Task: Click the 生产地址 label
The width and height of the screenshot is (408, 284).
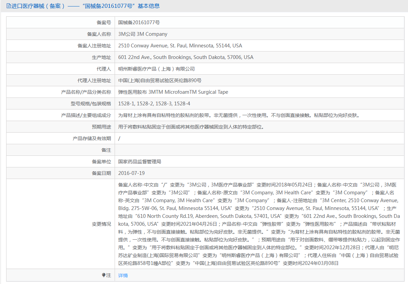Action: pos(101,58)
